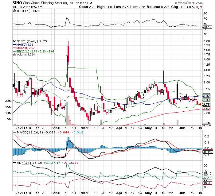Click the 16.93 -DI axis tag
Screen dimensions: 215x196
click(207, 183)
